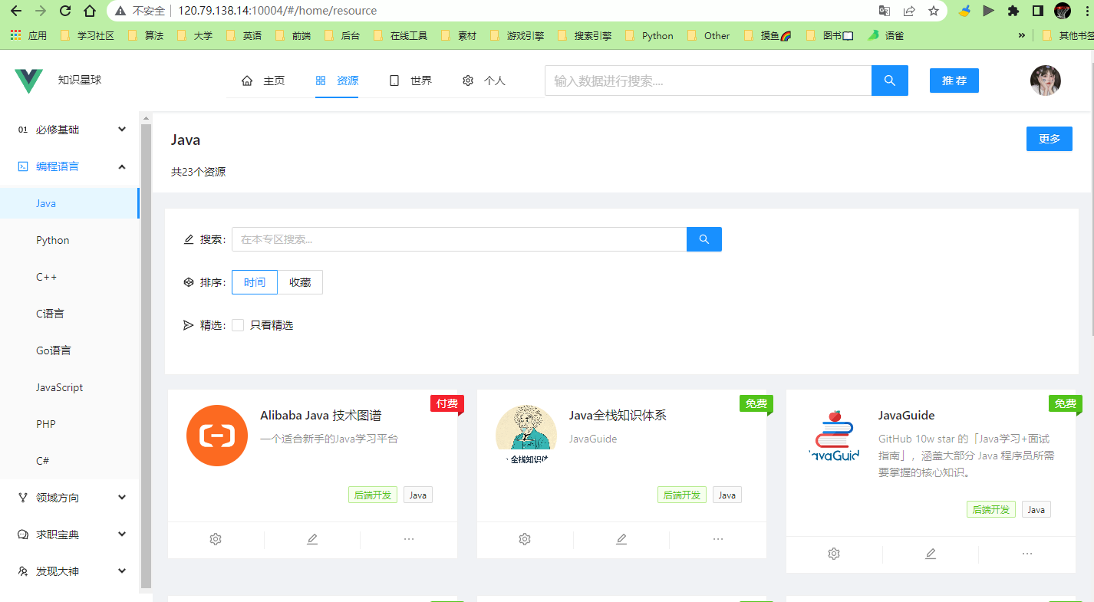Click the 推荐 button
The width and height of the screenshot is (1094, 602).
pos(954,81)
